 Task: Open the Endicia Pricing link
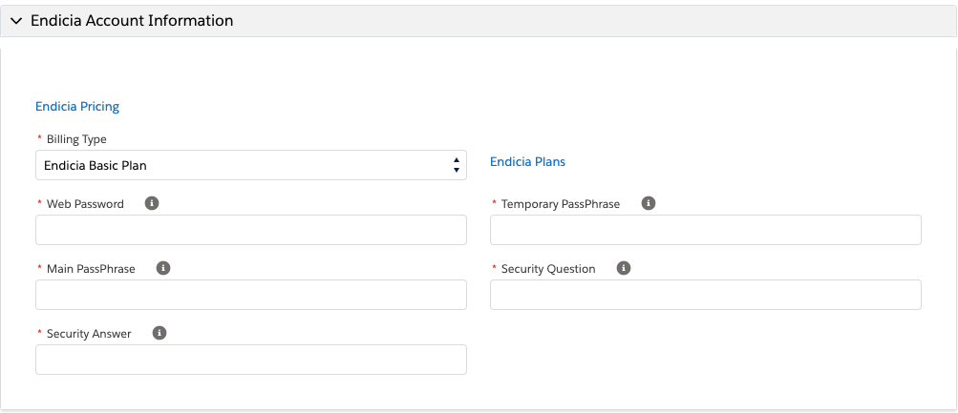click(77, 107)
